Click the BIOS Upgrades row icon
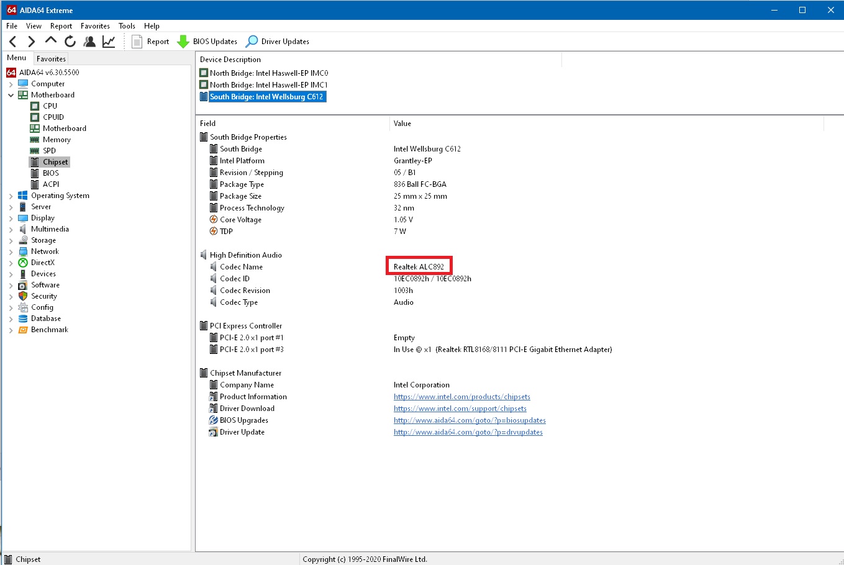The width and height of the screenshot is (844, 565). 214,420
